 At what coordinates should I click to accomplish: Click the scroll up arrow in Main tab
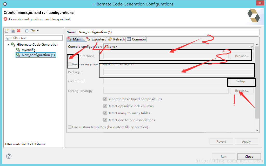[257, 44]
